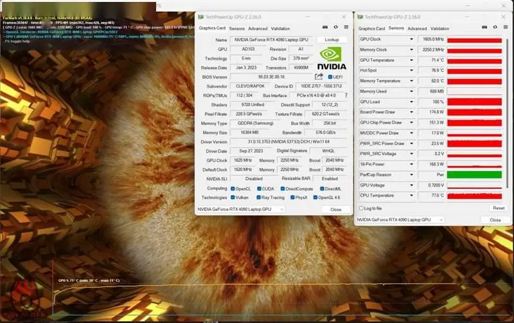The image size is (514, 323).
Task: Click the GPU Temperature red graph bar
Action: coord(474,61)
